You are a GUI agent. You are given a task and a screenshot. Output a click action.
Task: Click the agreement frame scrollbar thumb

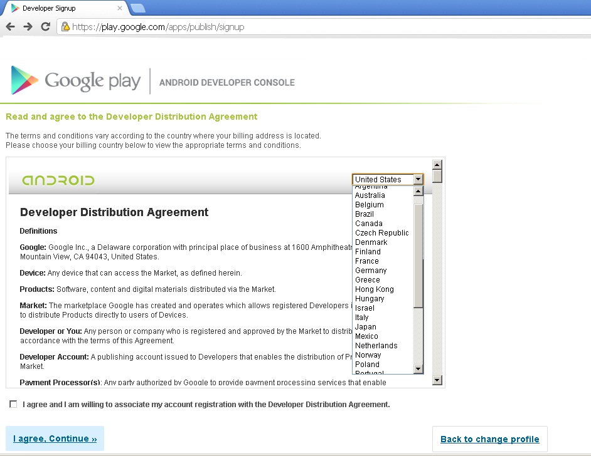(437, 177)
